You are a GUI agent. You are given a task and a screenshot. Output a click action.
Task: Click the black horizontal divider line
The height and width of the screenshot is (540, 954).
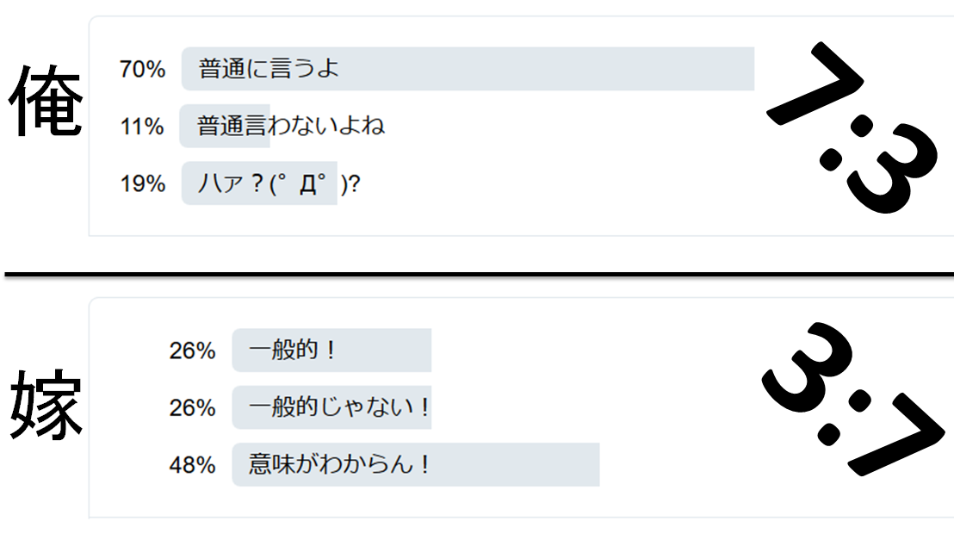point(477,275)
